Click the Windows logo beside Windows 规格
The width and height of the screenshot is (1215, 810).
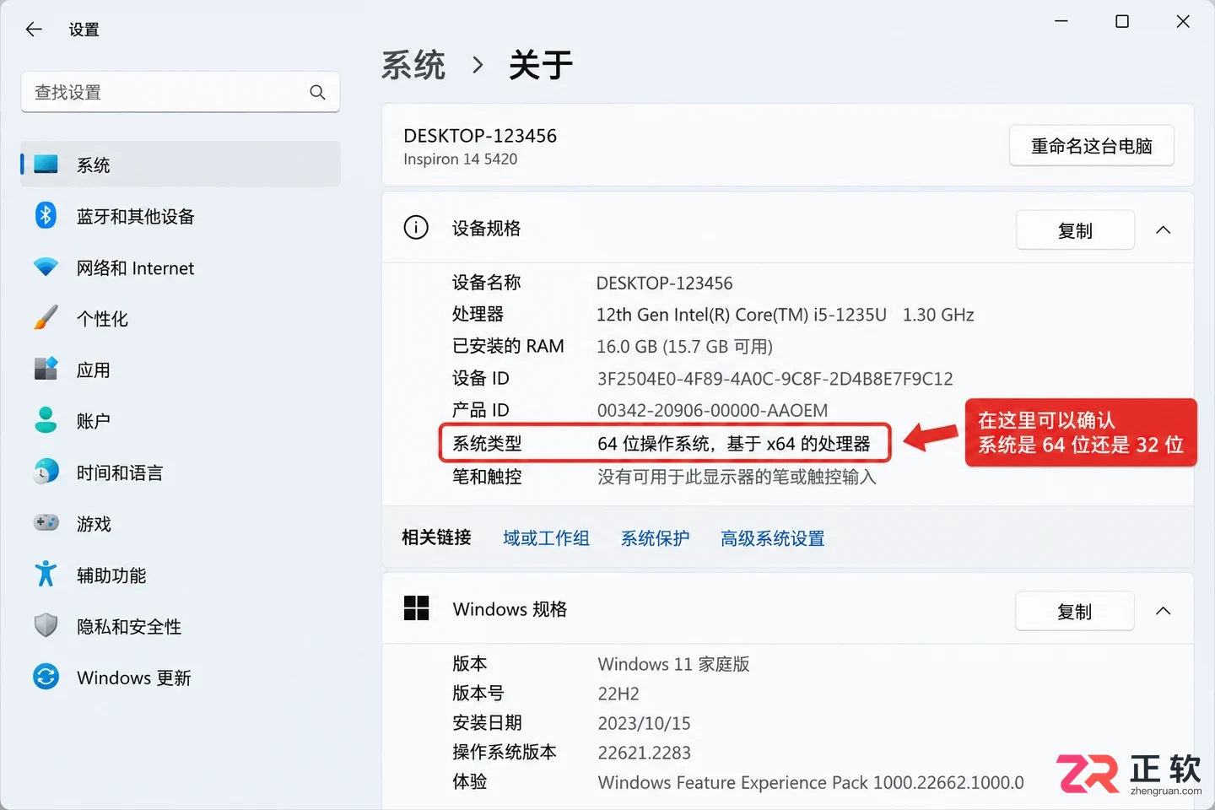click(416, 608)
